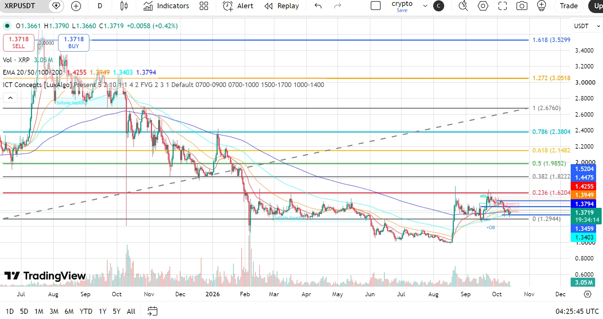Collapse the indicator legend with chevron
603x319 pixels.
pos(10,98)
